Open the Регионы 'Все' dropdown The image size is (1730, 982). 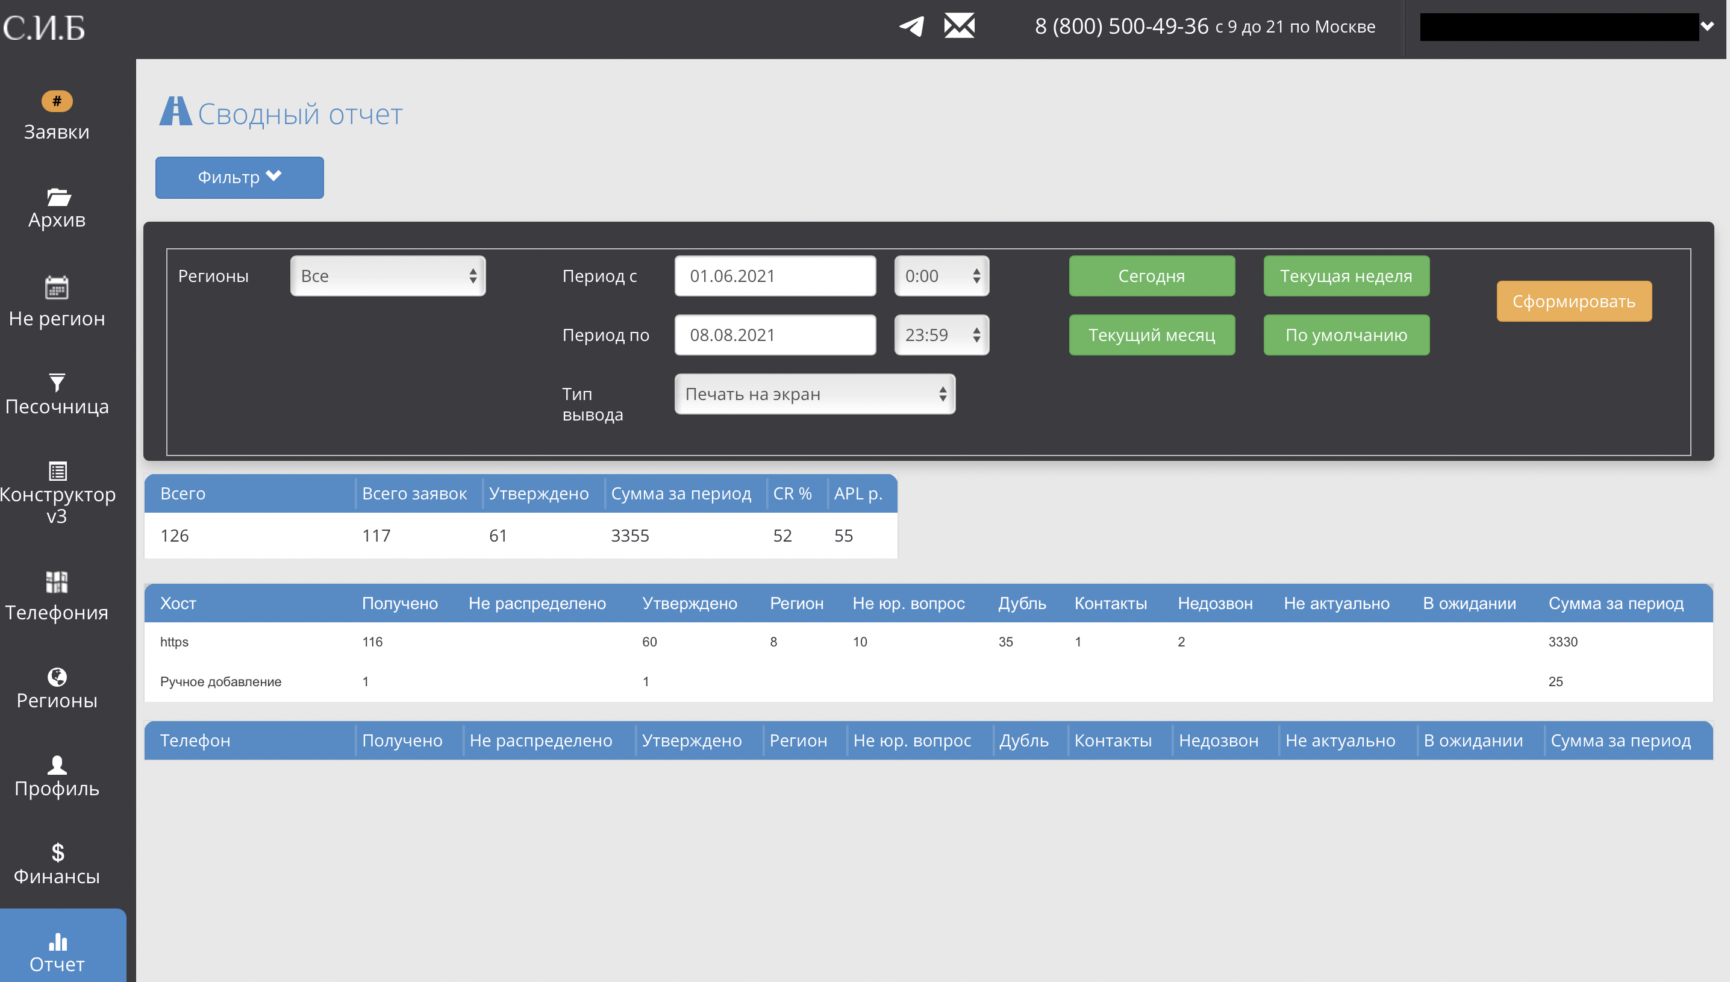coord(388,276)
